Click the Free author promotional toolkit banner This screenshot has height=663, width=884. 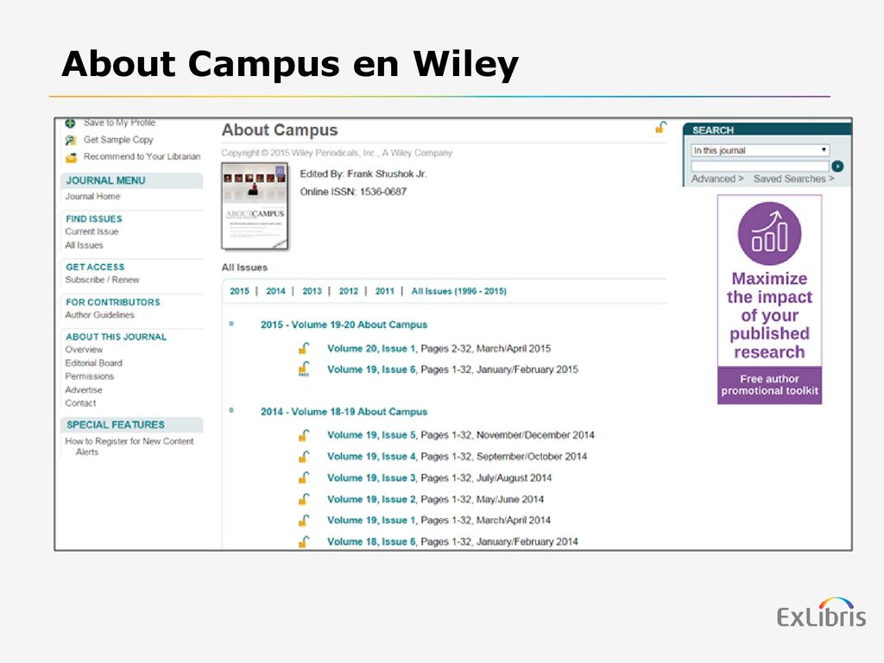[x=769, y=385]
